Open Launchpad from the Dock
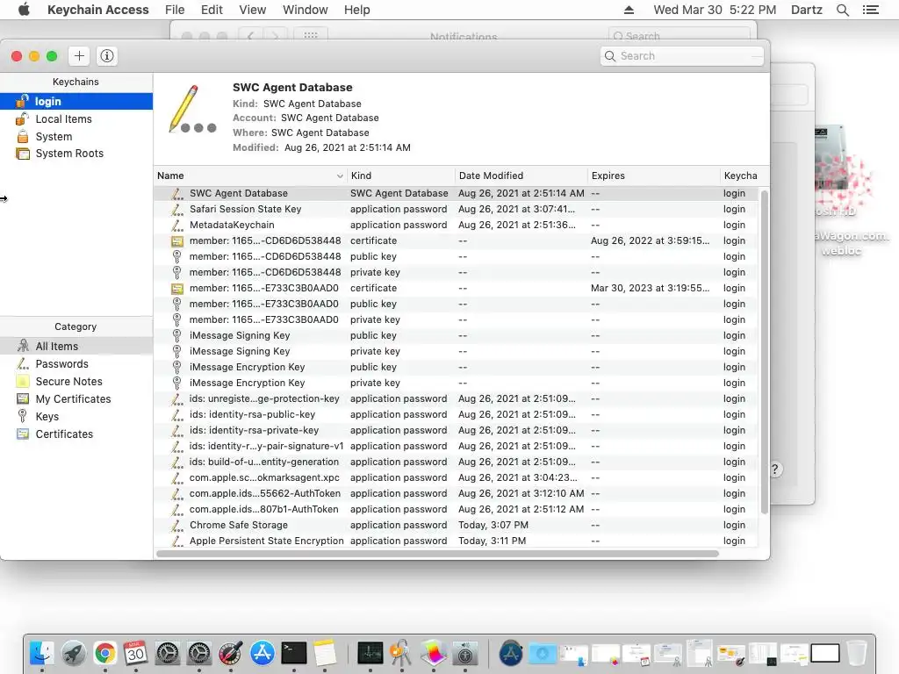Screen dimensions: 899x674 point(74,653)
